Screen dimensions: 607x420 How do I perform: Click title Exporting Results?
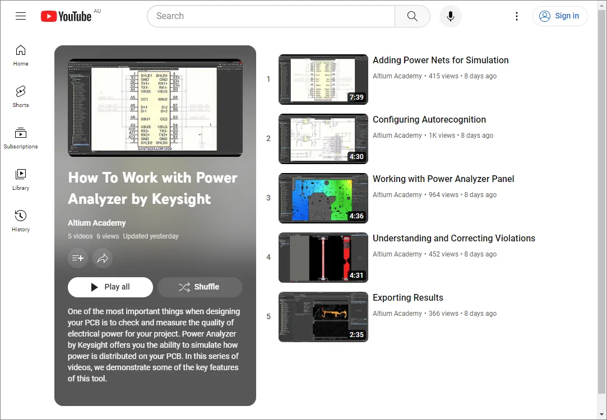pyautogui.click(x=407, y=298)
